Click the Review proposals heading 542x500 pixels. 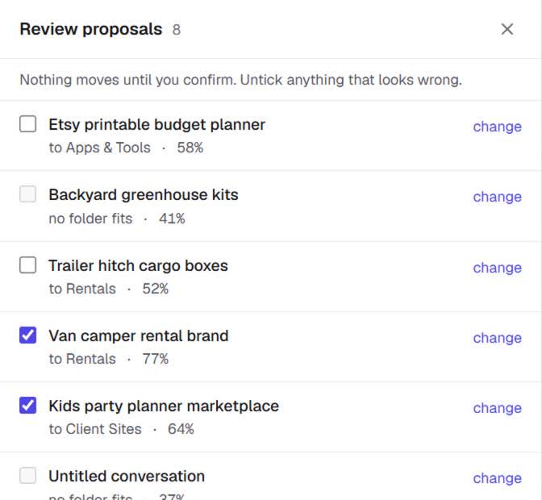point(91,29)
